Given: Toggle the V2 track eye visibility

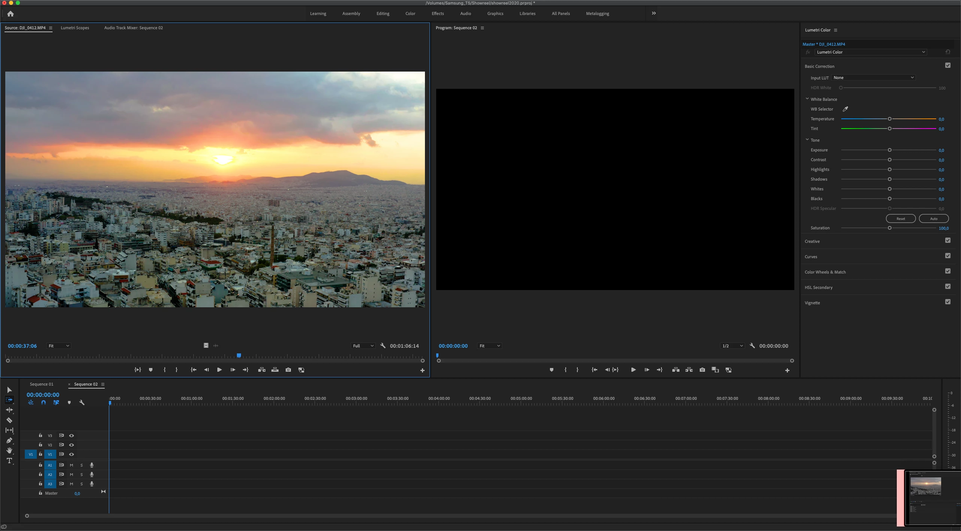Looking at the screenshot, I should coord(71,445).
